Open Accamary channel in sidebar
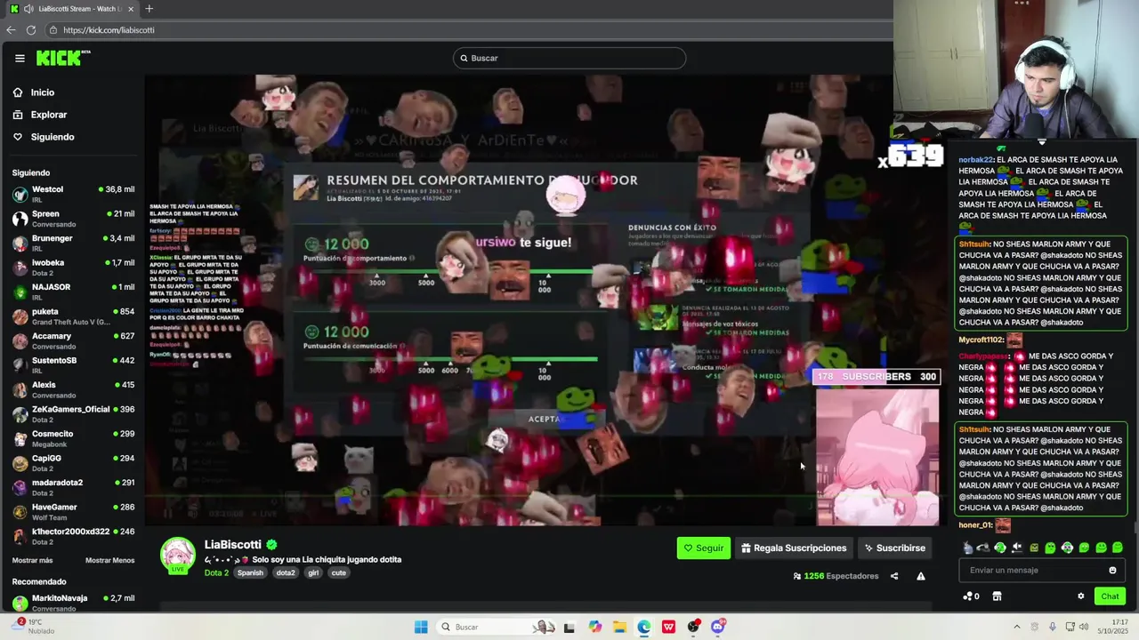Viewport: 1139px width, 640px height. coord(73,340)
